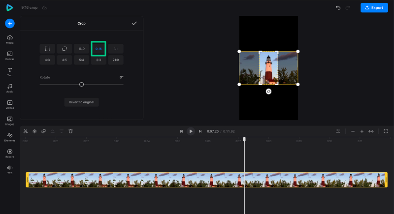Zoom out the timeline
The image size is (394, 214).
coord(353,131)
